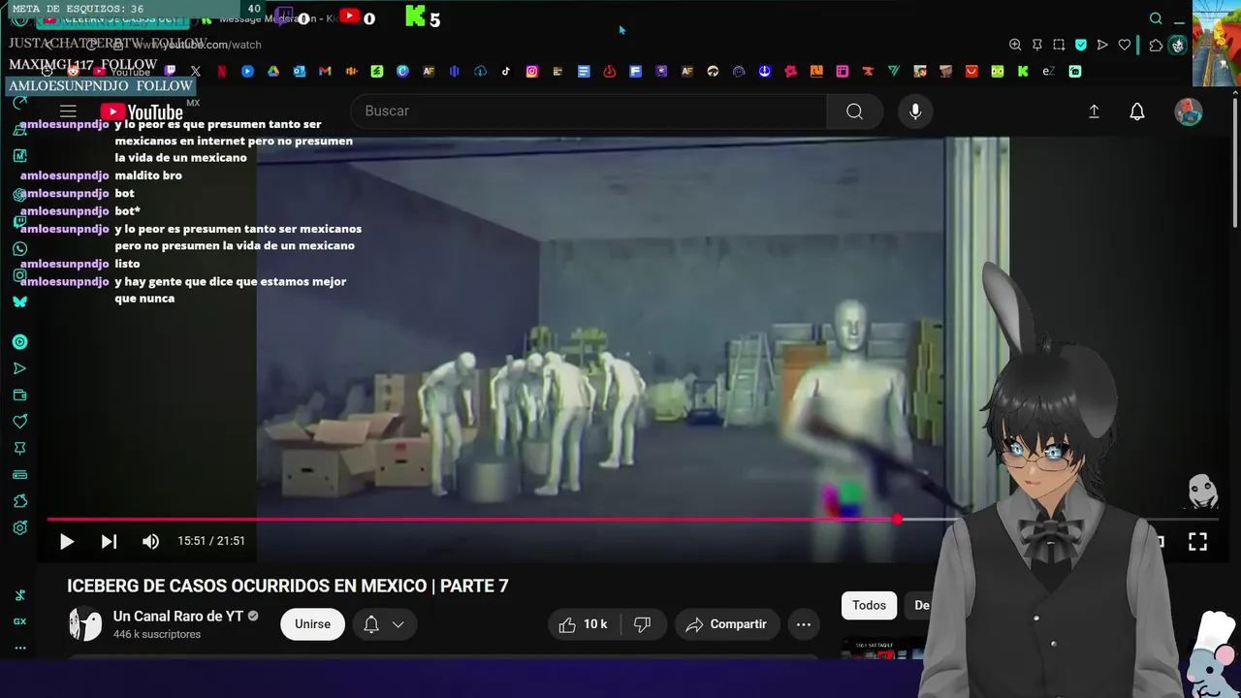Open the sidebar wallet icon
This screenshot has height=698, width=1241.
point(19,395)
